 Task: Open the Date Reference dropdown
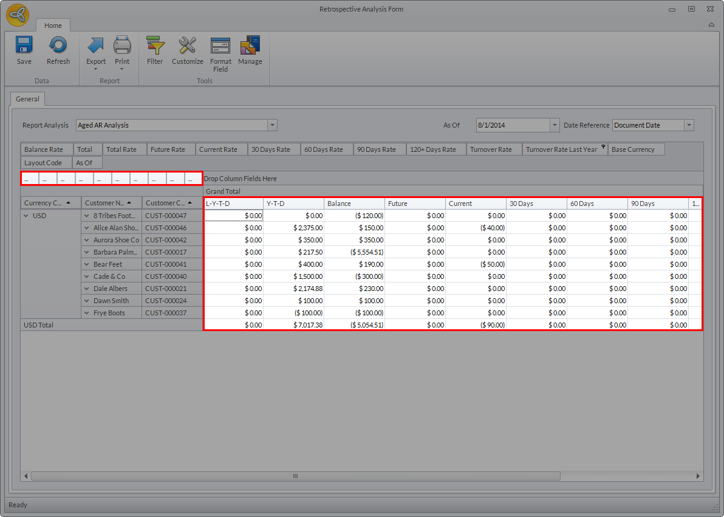click(x=689, y=125)
